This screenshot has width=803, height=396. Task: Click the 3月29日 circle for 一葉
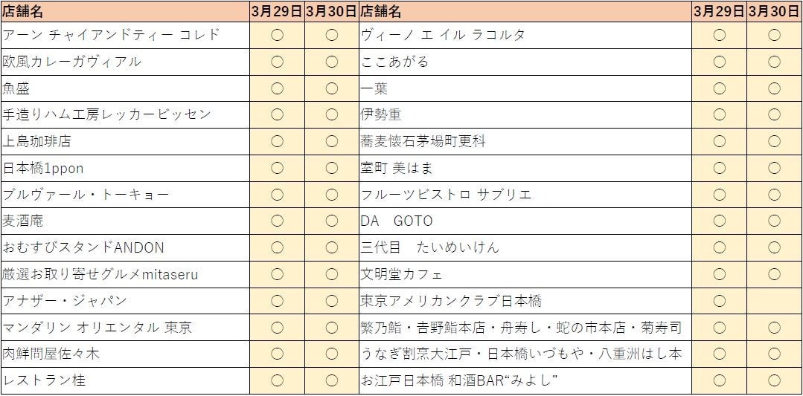[719, 88]
